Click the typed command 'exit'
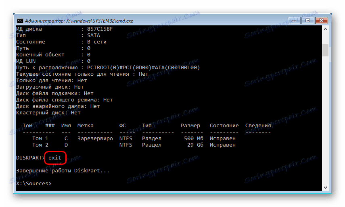Image resolution: width=345 pixels, height=207 pixels. point(55,158)
